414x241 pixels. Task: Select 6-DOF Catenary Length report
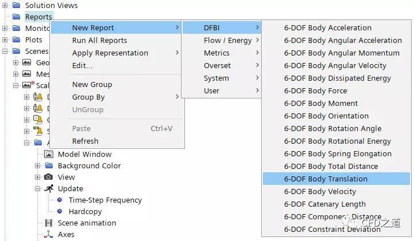coord(336,204)
